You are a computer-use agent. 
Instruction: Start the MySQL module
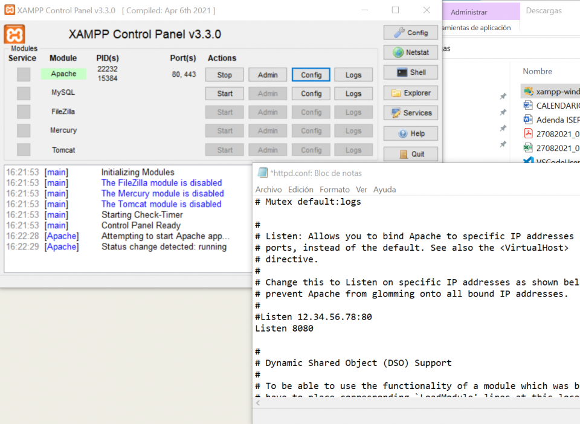pyautogui.click(x=224, y=93)
